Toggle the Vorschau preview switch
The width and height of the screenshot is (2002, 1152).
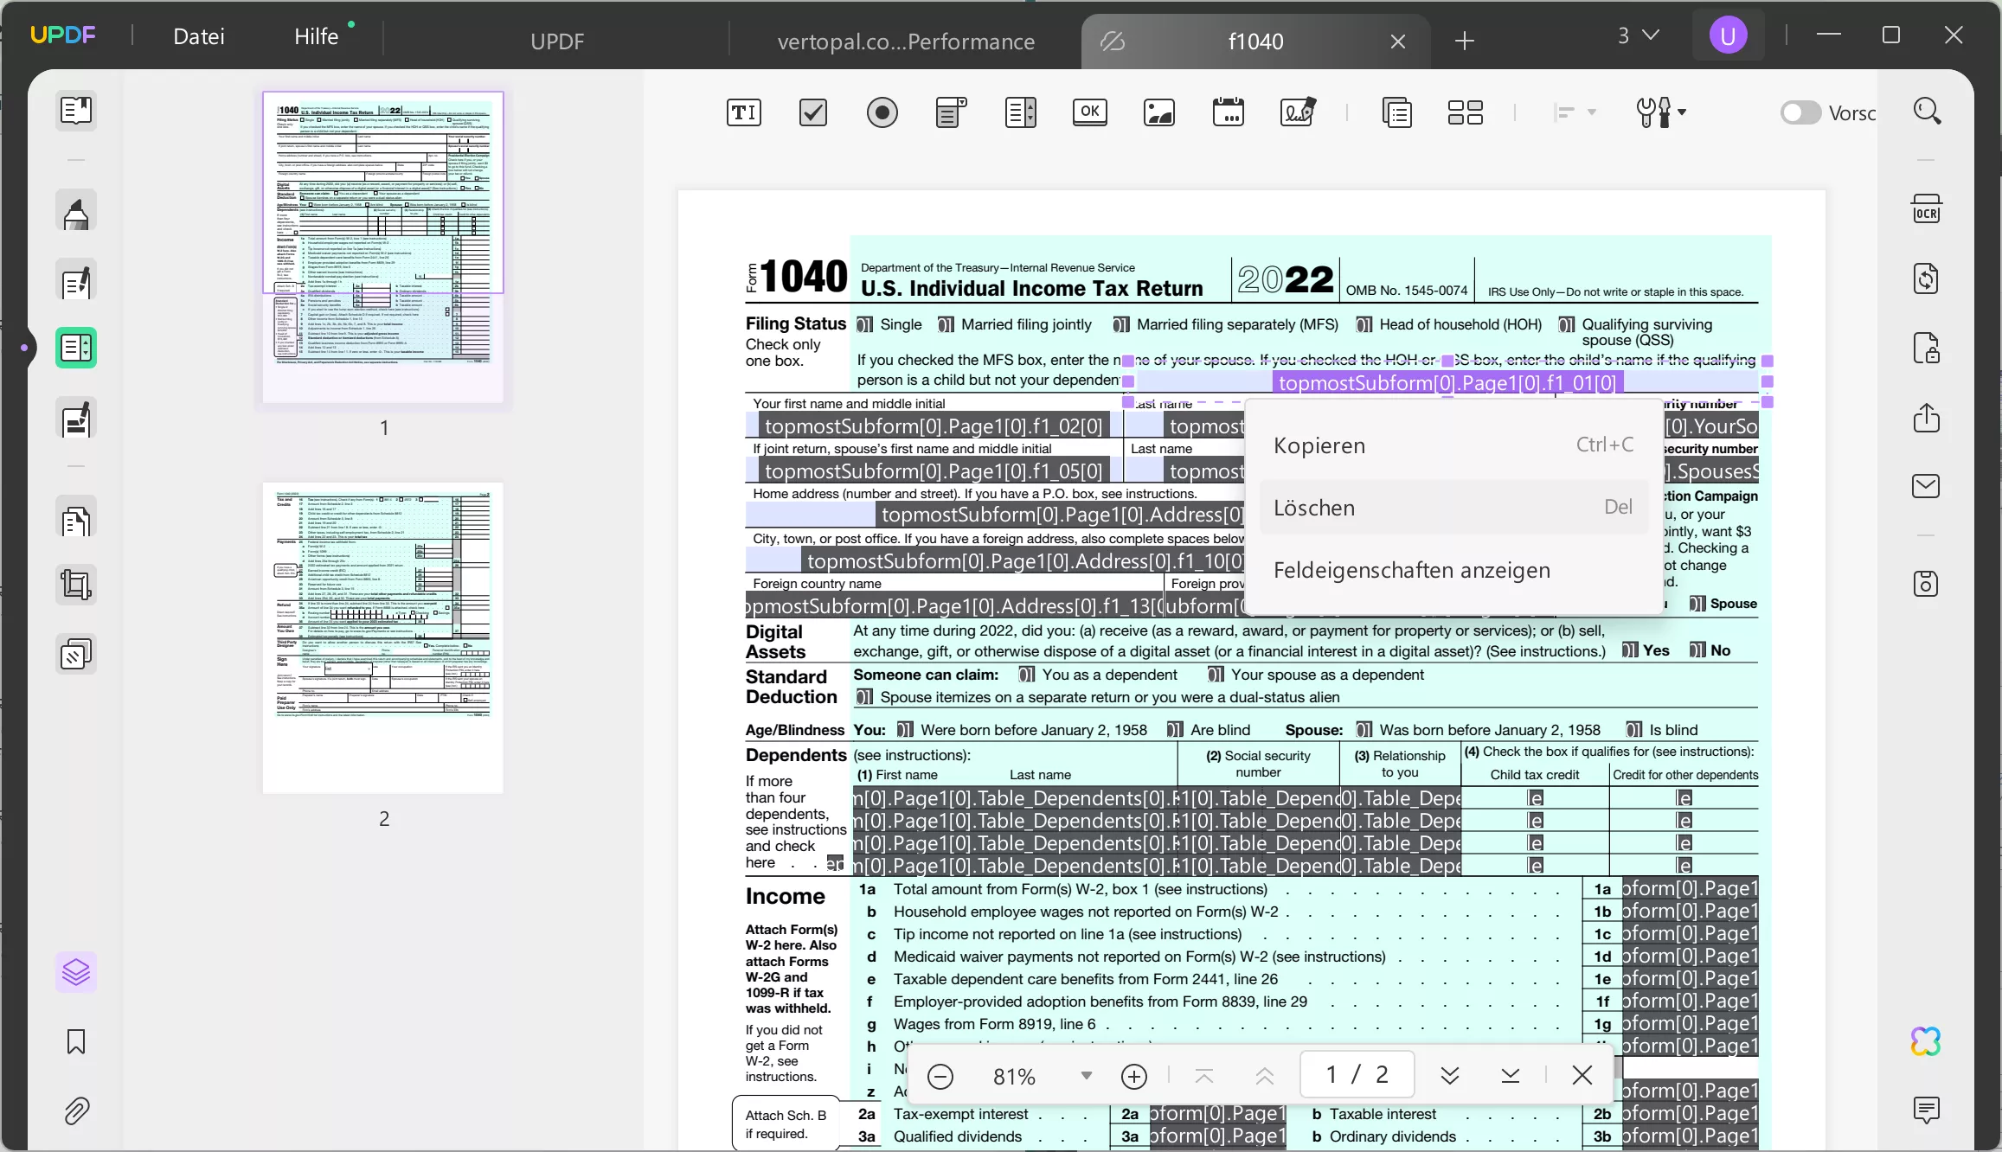[1800, 112]
